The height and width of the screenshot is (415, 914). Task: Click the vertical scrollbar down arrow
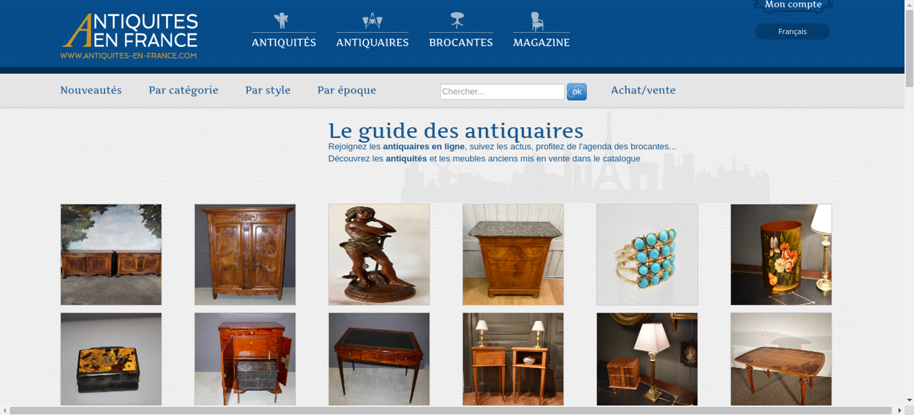[x=909, y=400]
